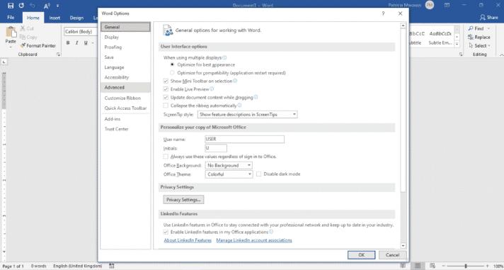504x270 pixels.
Task: Open the Insert ribbon tab
Action: coord(55,18)
